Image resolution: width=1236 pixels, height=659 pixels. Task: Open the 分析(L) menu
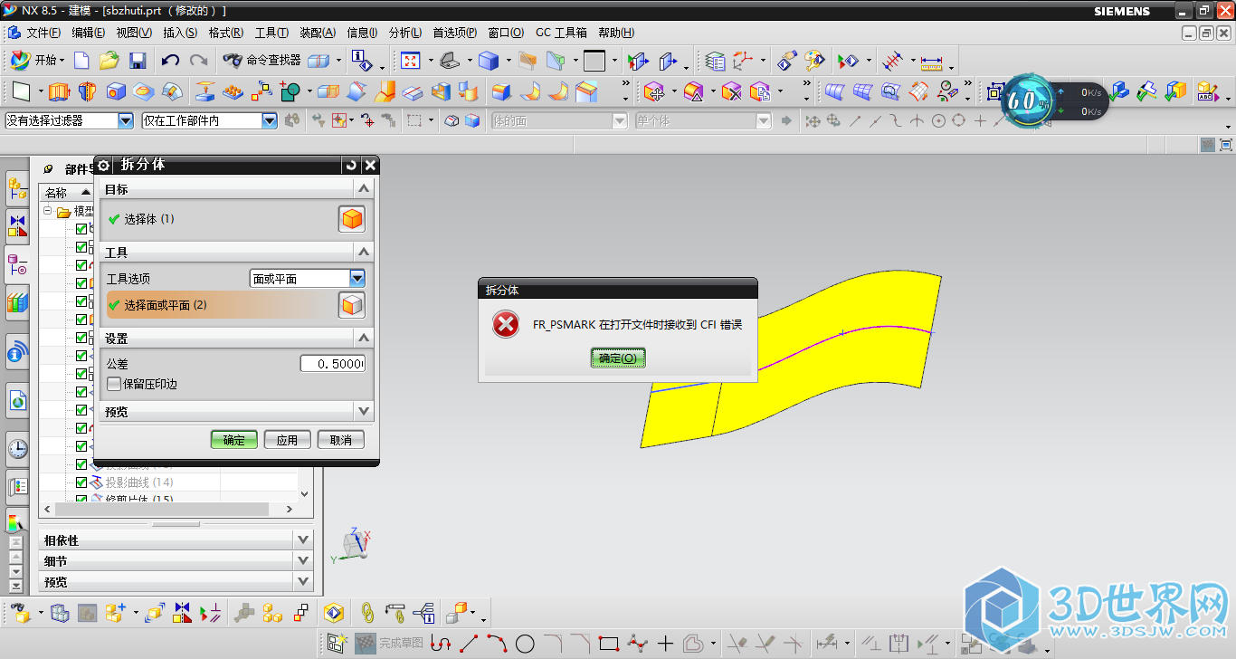point(404,33)
